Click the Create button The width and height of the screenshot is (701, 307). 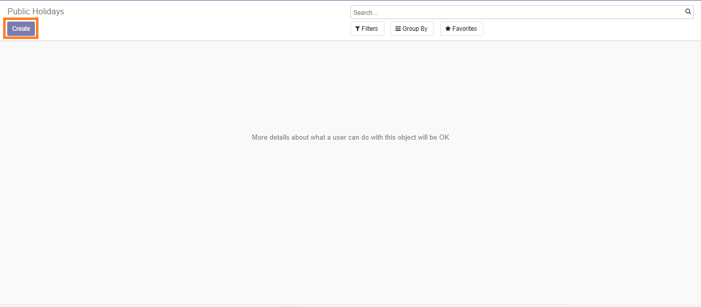click(21, 29)
